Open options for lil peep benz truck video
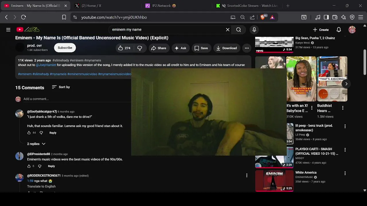Image resolution: width=367 pixels, height=206 pixels. (x=345, y=126)
